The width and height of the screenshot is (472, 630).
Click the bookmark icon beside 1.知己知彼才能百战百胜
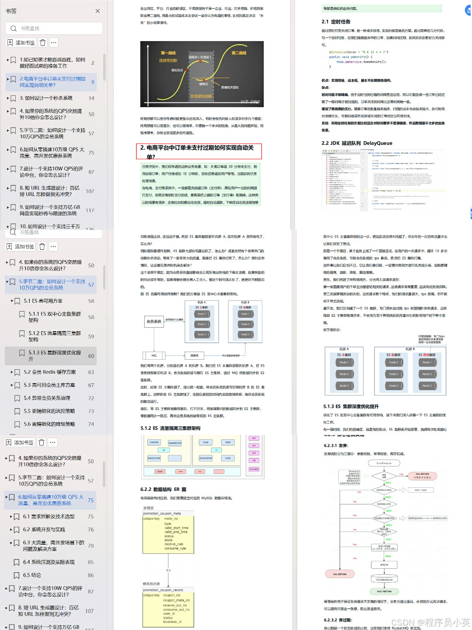click(x=14, y=60)
